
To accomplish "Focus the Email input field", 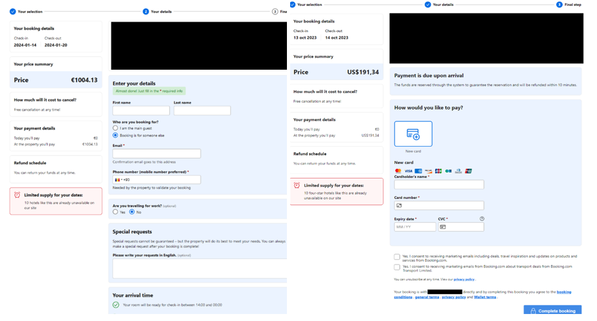I will pos(157,154).
